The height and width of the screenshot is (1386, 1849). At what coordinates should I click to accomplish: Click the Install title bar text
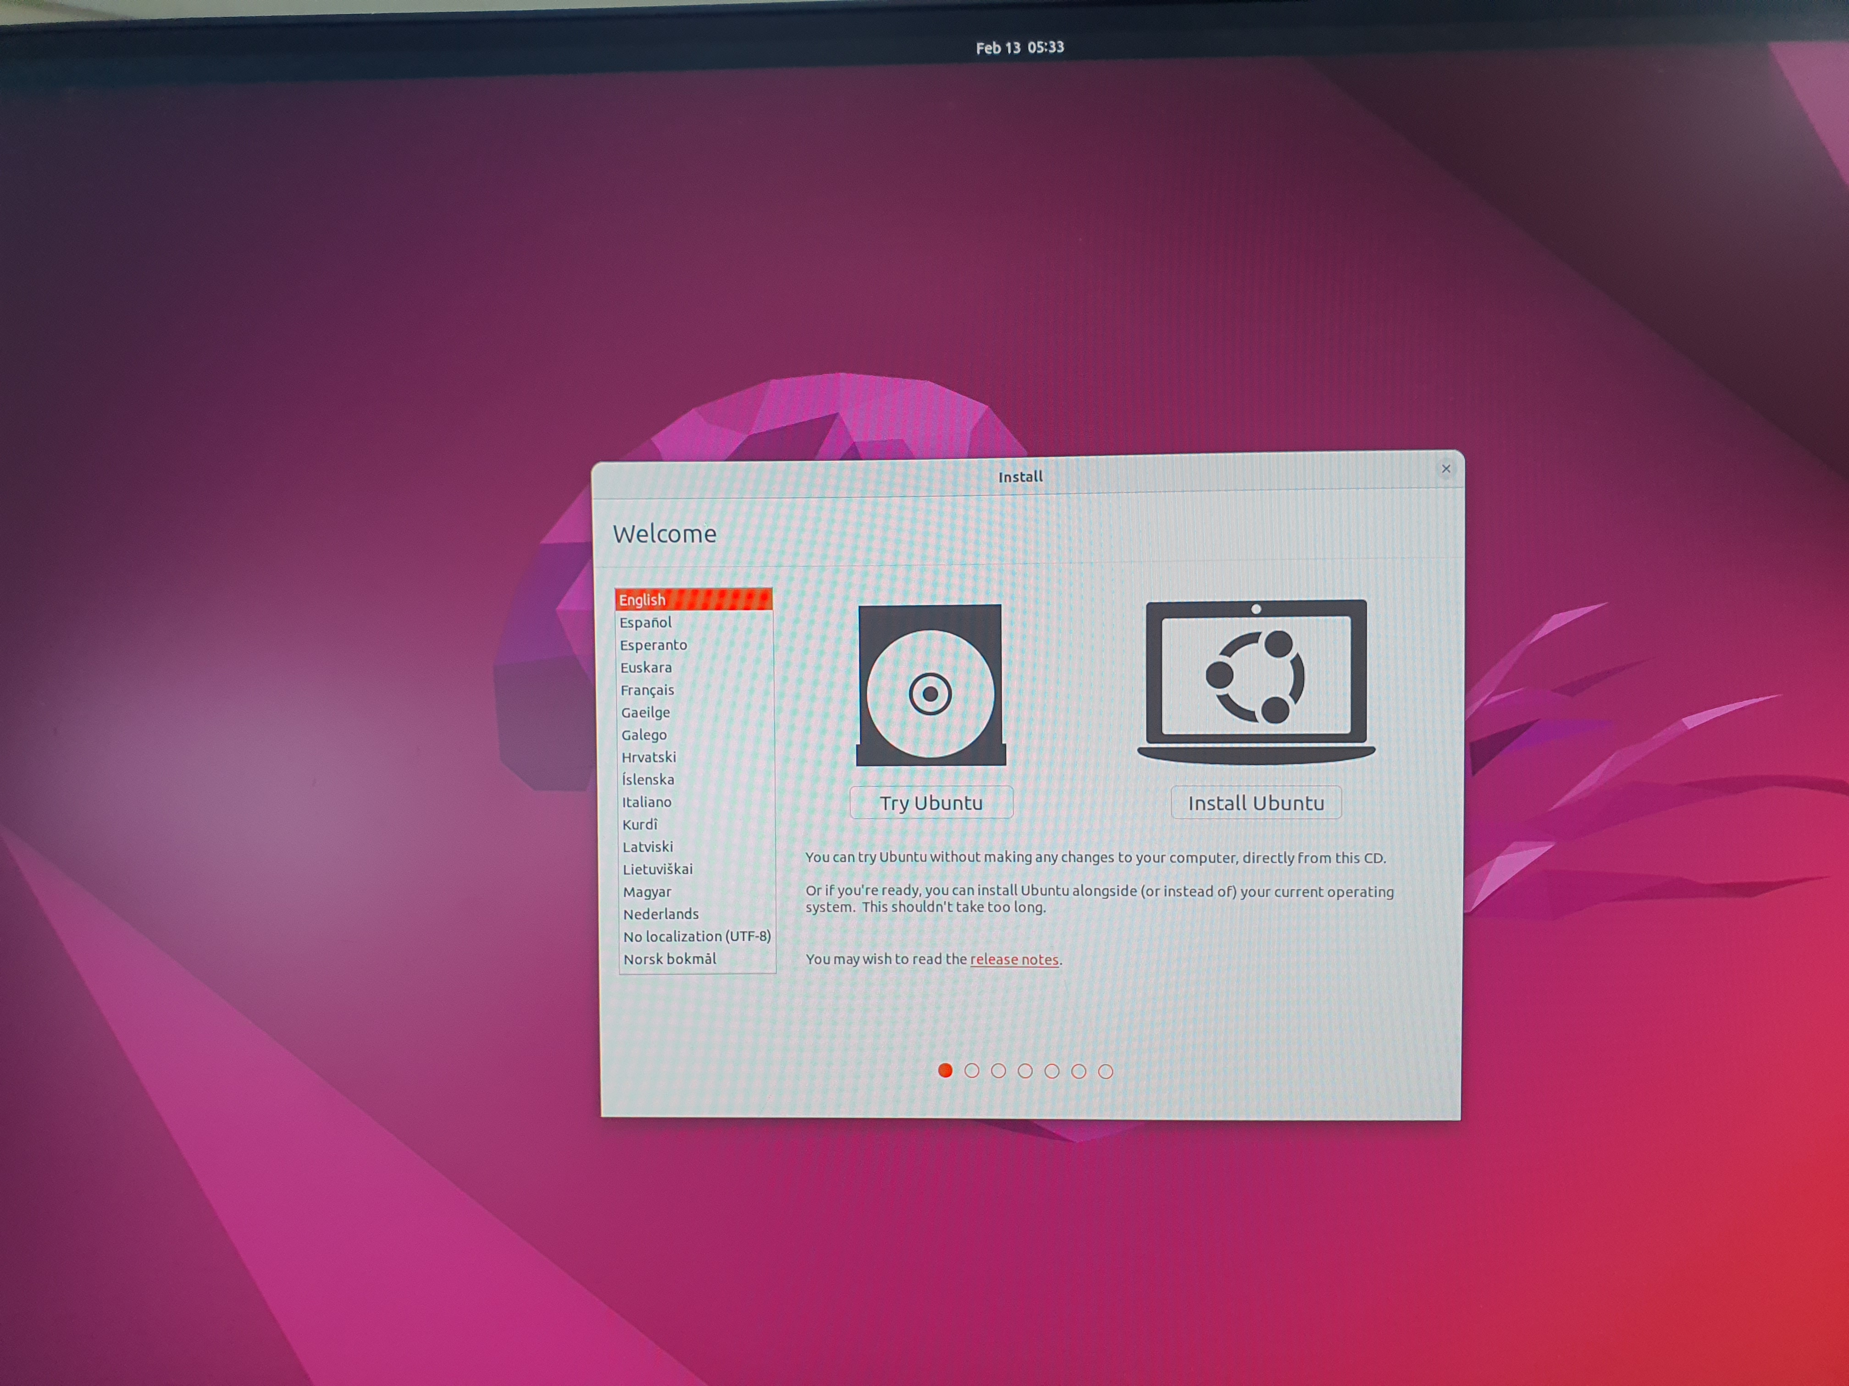point(1021,477)
